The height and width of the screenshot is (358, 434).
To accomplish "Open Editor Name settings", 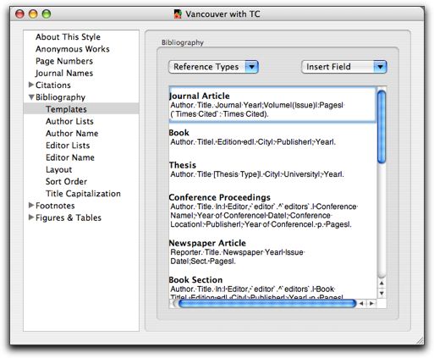I will [70, 157].
